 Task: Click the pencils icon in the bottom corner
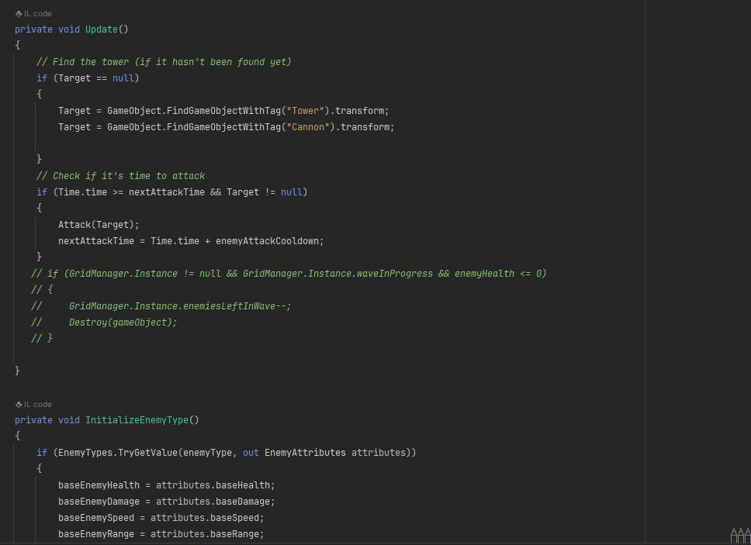click(740, 536)
